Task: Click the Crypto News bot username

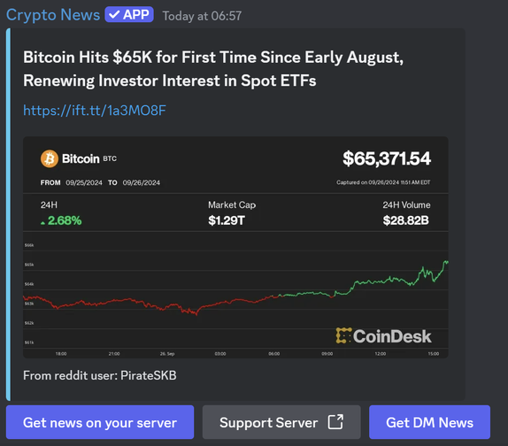Action: [x=53, y=15]
